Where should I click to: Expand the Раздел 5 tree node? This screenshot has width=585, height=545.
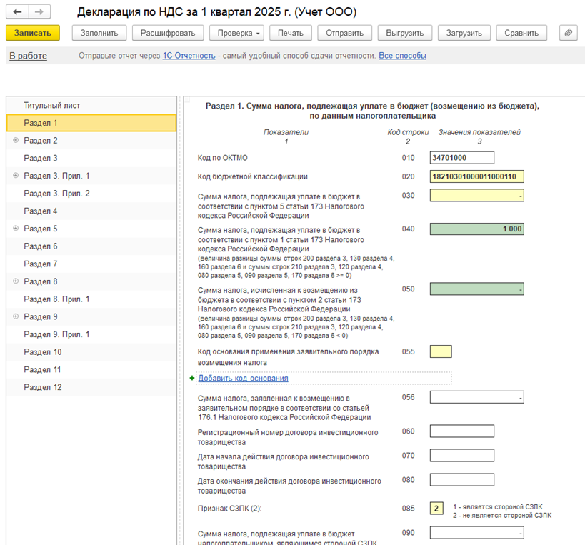(x=16, y=229)
